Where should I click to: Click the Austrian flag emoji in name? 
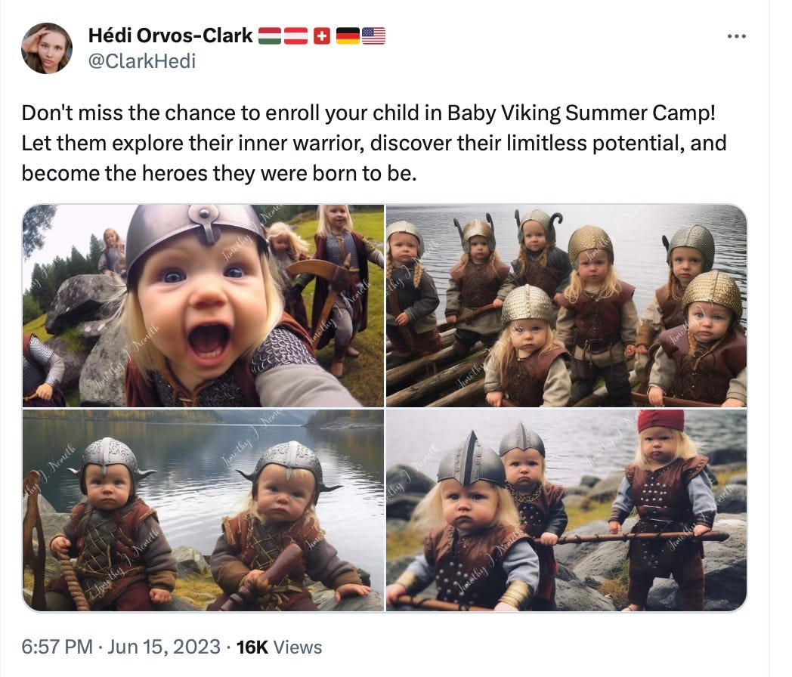(x=295, y=36)
